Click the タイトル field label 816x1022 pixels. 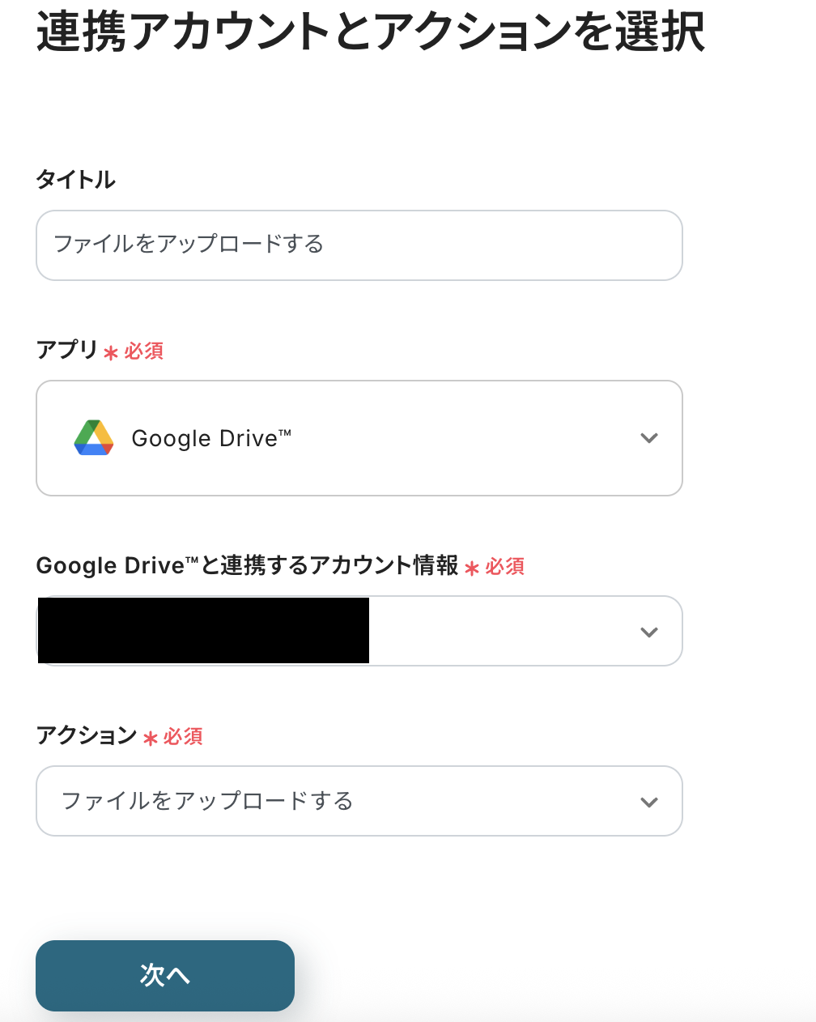75,179
